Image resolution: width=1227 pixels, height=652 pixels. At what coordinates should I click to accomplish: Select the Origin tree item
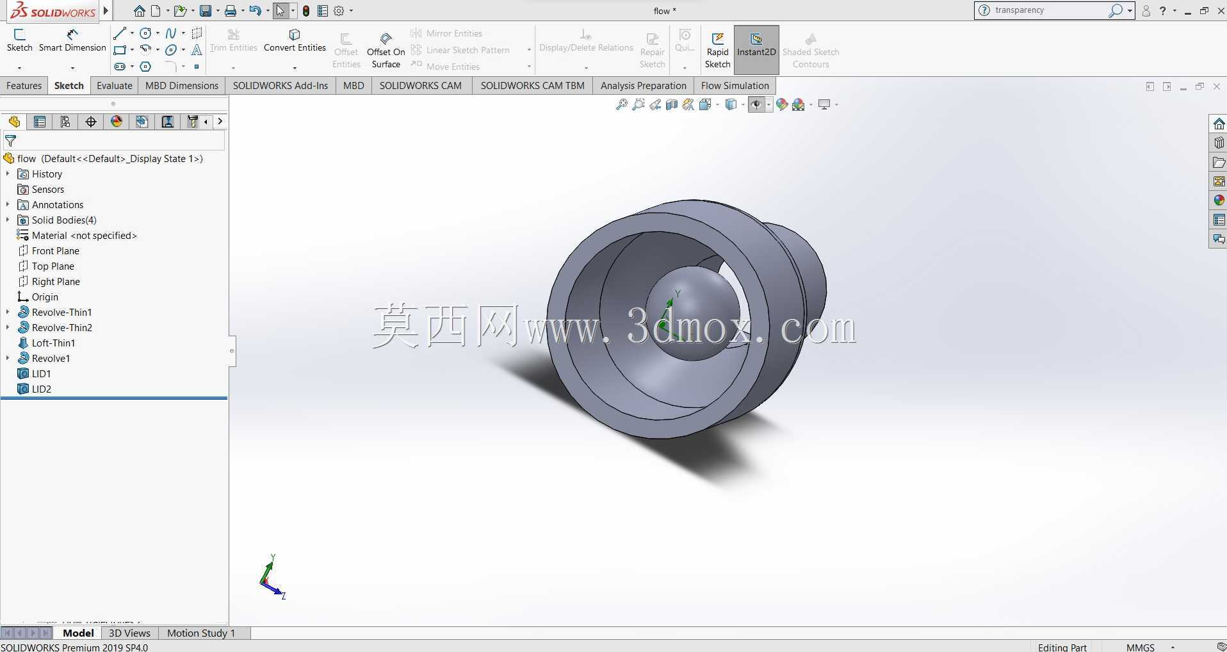tap(45, 297)
